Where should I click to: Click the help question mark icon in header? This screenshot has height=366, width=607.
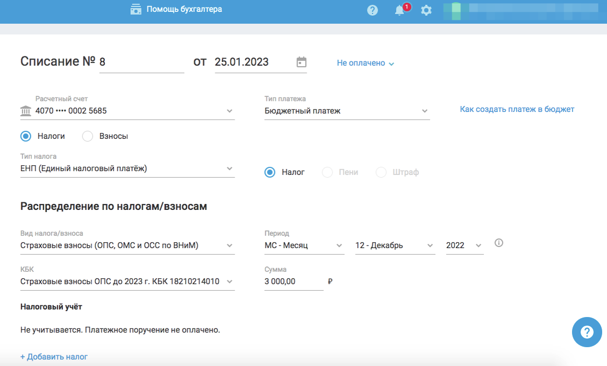[372, 10]
